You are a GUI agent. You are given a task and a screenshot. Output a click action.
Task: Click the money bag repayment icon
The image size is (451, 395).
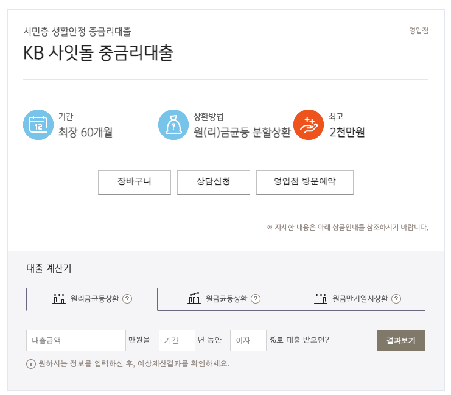pos(173,125)
